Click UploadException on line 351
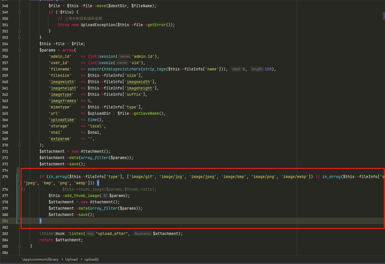The height and width of the screenshot is (264, 385). pyautogui.click(x=98, y=25)
